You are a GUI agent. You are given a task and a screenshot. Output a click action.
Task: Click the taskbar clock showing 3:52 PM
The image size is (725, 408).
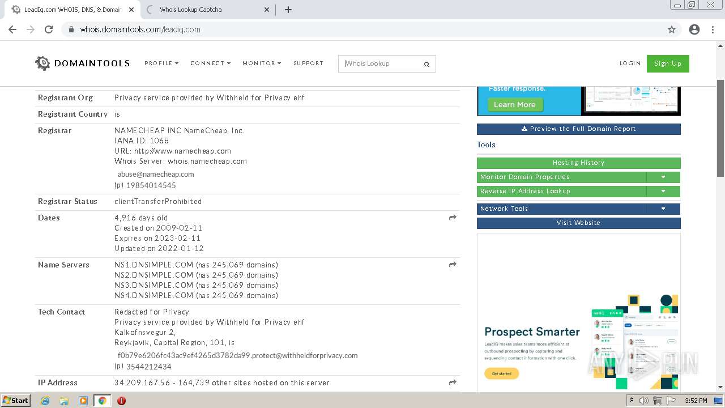coord(696,401)
